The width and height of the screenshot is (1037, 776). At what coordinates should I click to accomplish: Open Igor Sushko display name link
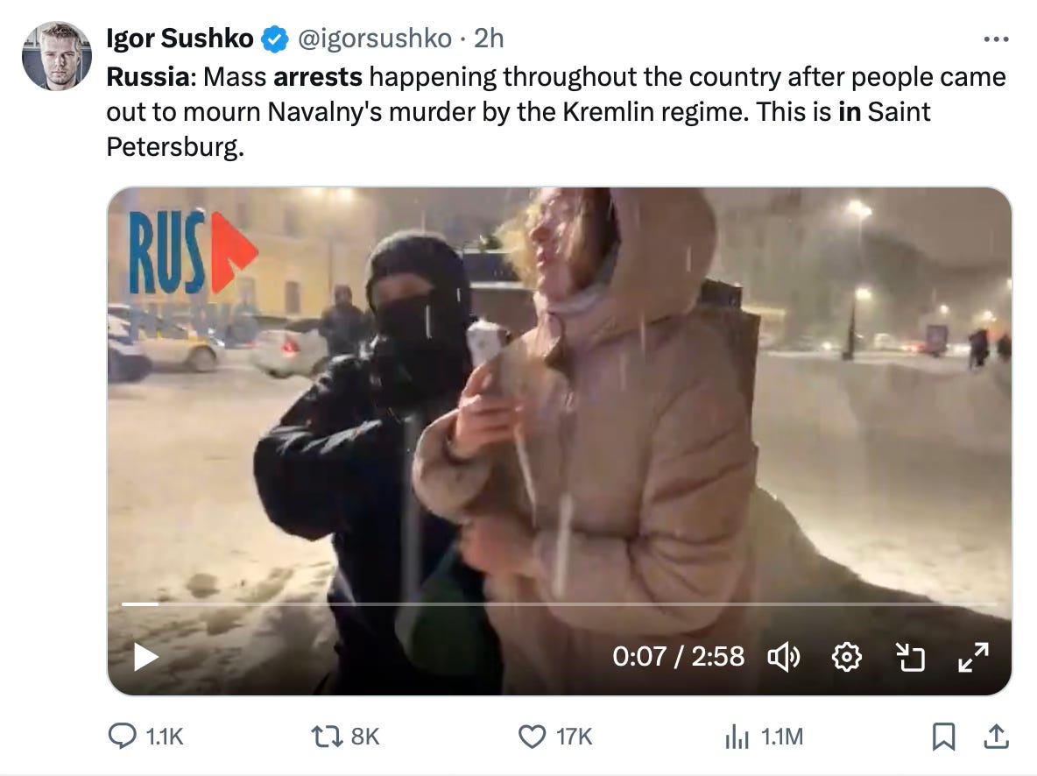[x=180, y=39]
